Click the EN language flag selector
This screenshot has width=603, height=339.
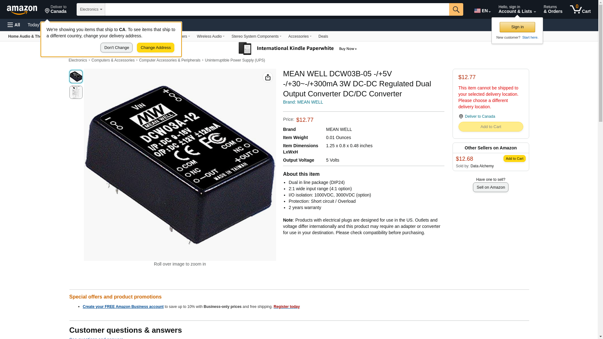(x=482, y=11)
